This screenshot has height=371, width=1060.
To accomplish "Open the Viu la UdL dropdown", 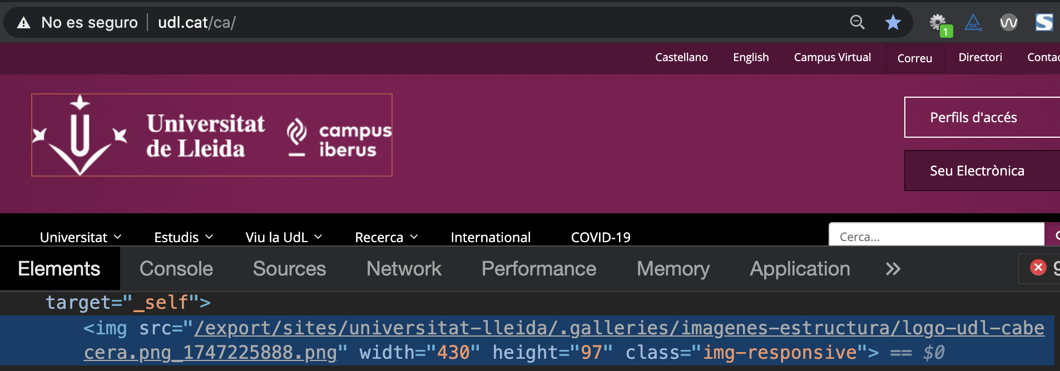I will (x=284, y=237).
